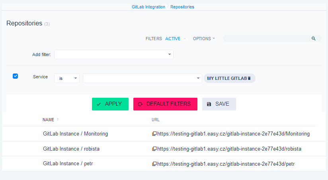Viewport: 328px width, 180px height.
Task: Reset with the Default Filters button
Action: pyautogui.click(x=165, y=104)
